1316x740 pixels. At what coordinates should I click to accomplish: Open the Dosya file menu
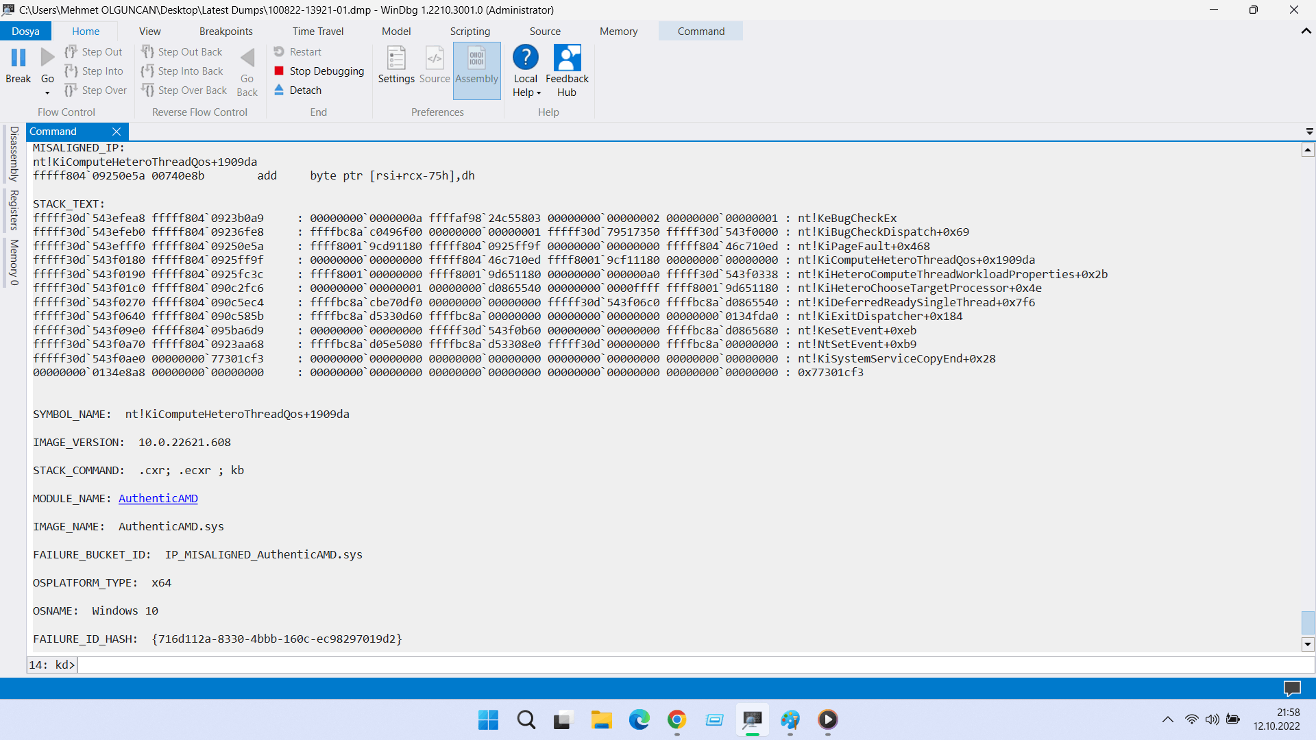(x=25, y=32)
